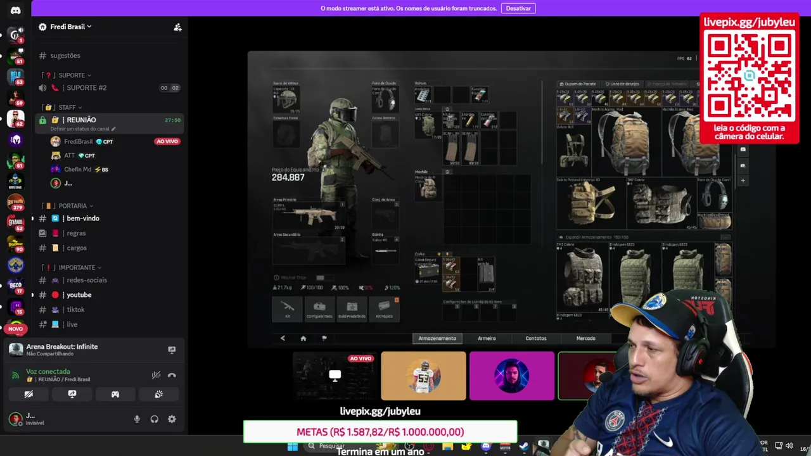This screenshot has width=811, height=456.
Task: Toggle microphone mute
Action: [137, 419]
